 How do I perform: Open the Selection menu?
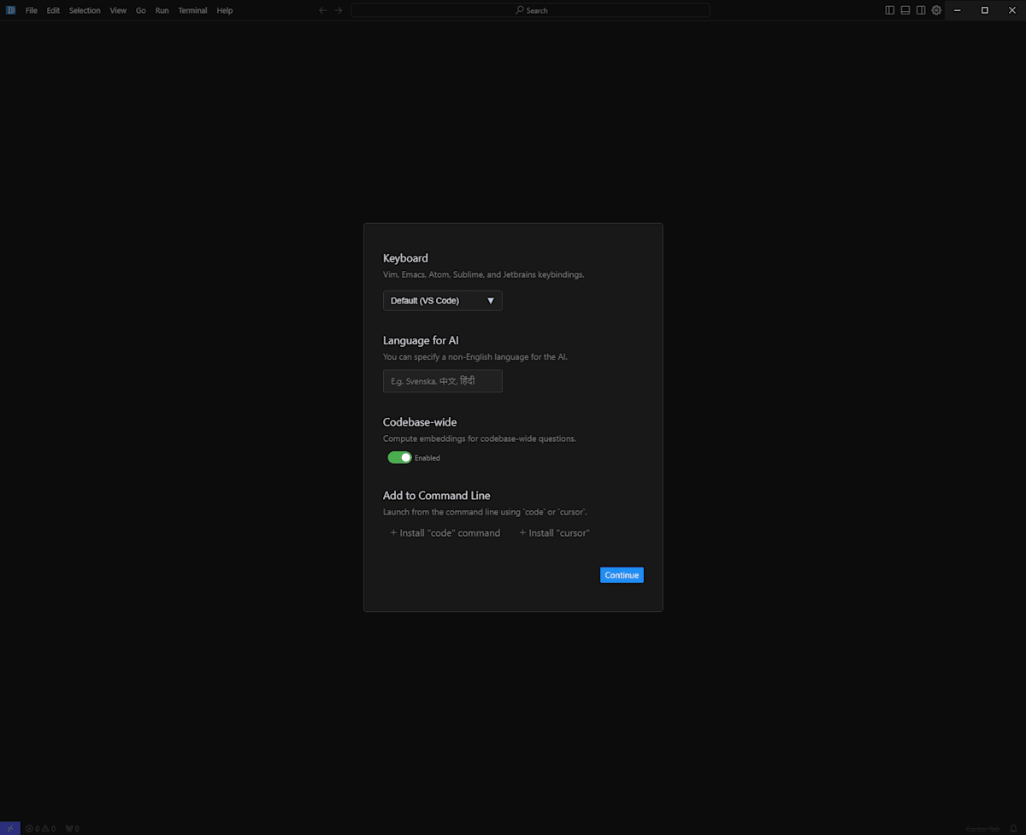pyautogui.click(x=85, y=10)
